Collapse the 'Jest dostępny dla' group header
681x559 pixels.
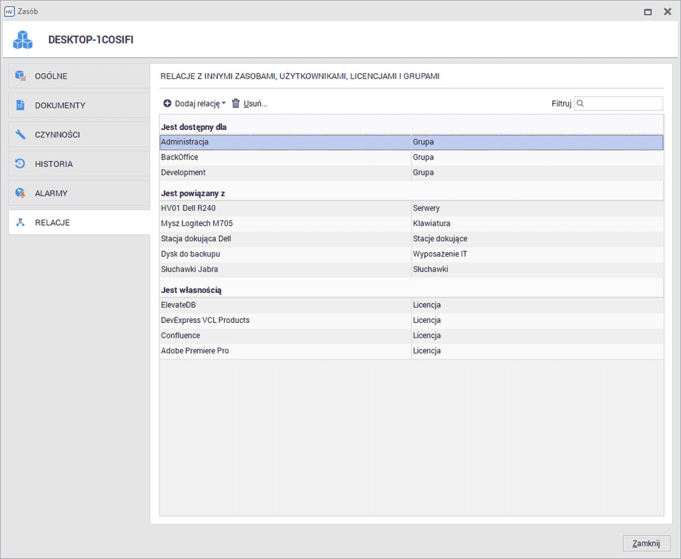[194, 127]
